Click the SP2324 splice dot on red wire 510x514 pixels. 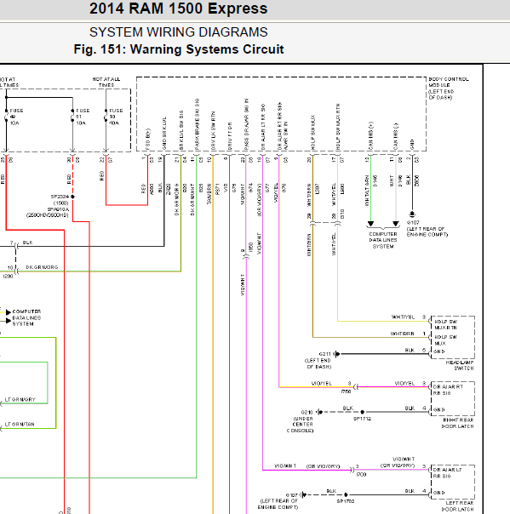73,197
